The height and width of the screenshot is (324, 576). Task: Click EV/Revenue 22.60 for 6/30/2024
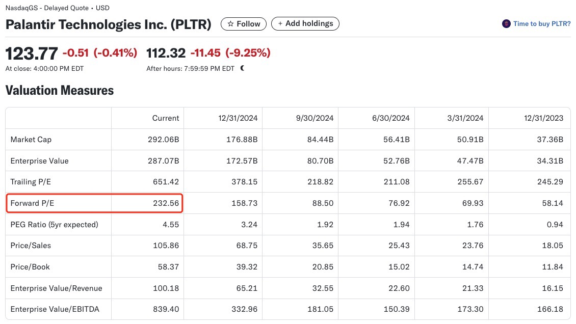(x=399, y=288)
